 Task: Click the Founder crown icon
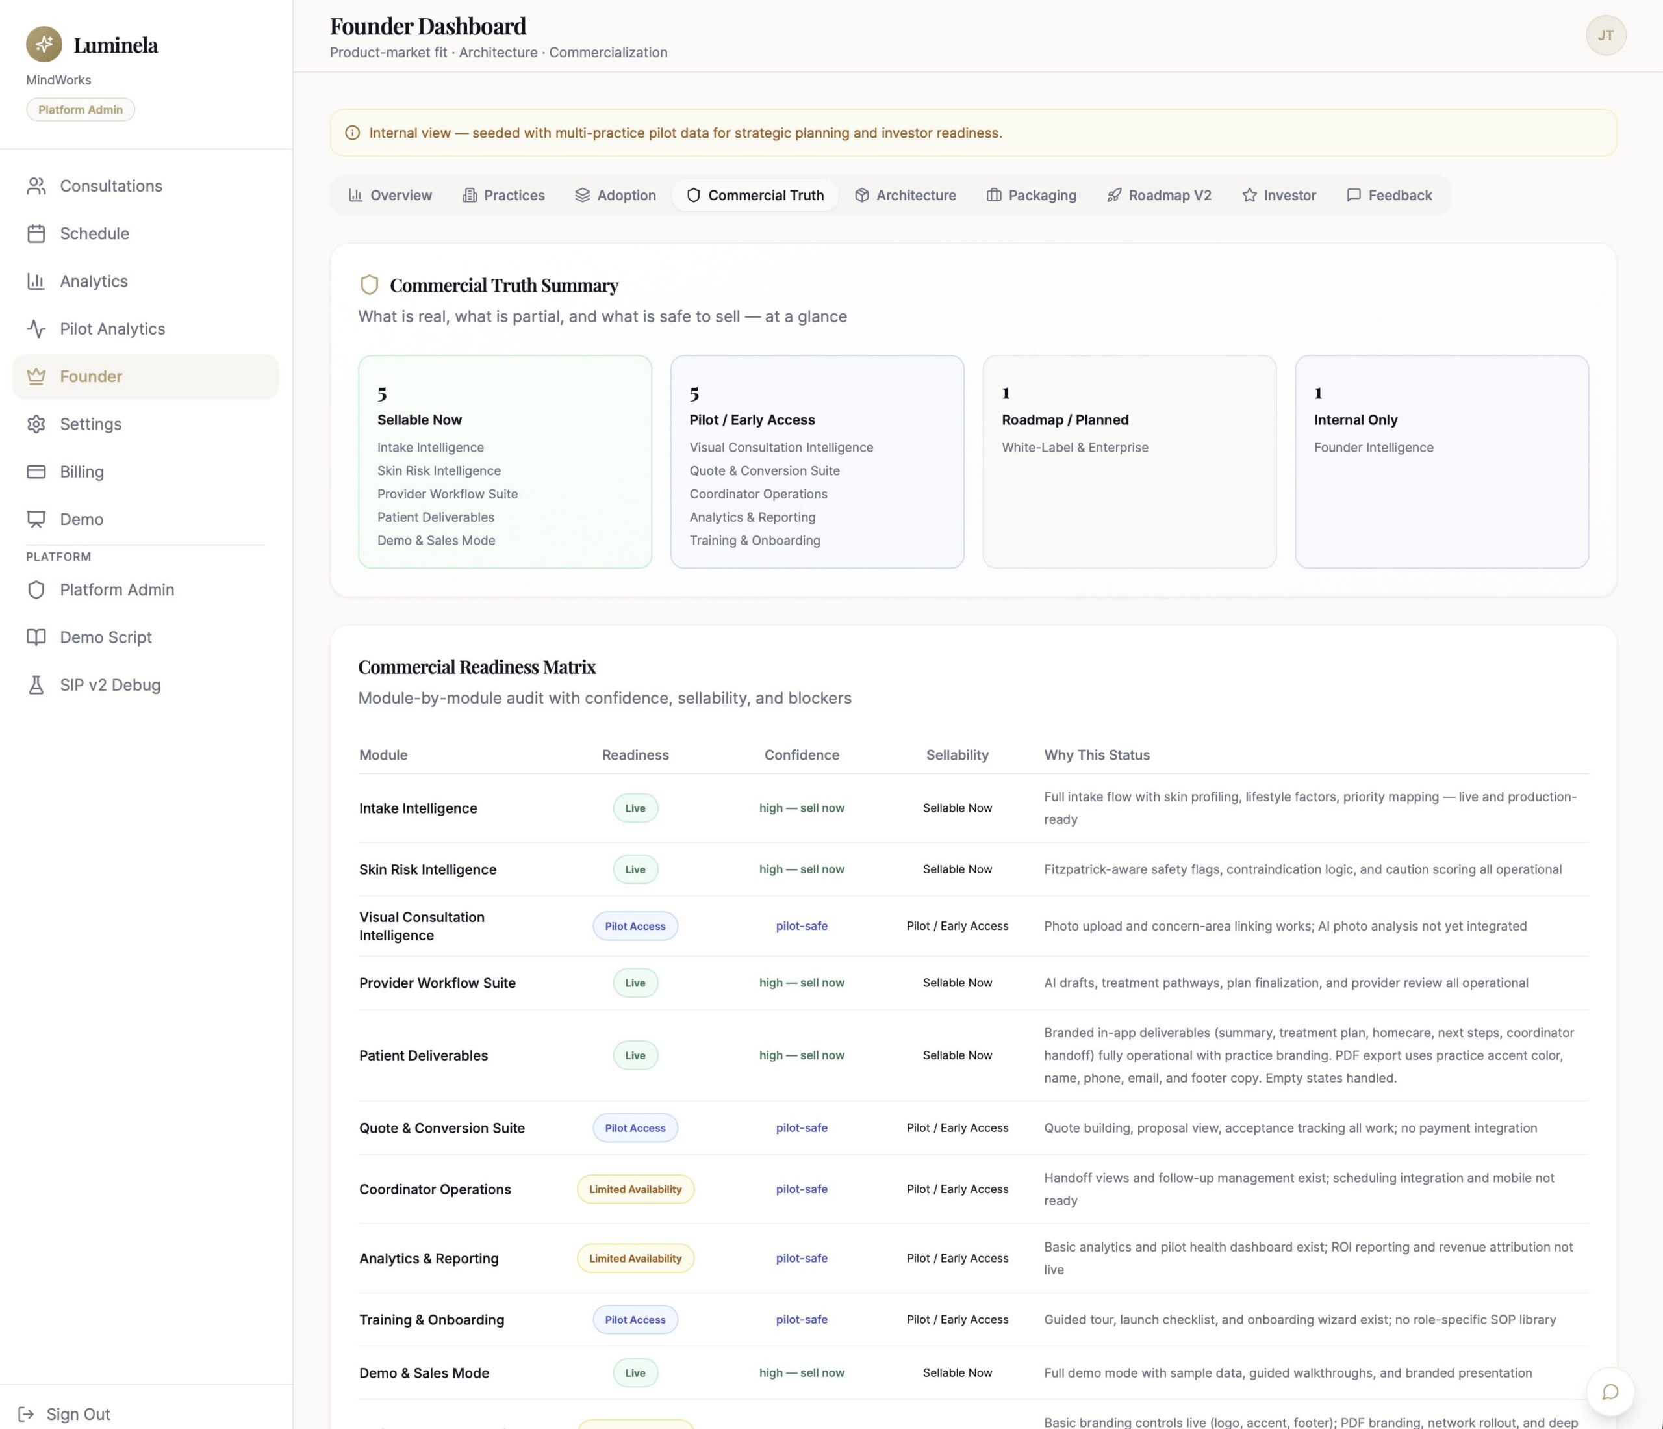(x=36, y=376)
